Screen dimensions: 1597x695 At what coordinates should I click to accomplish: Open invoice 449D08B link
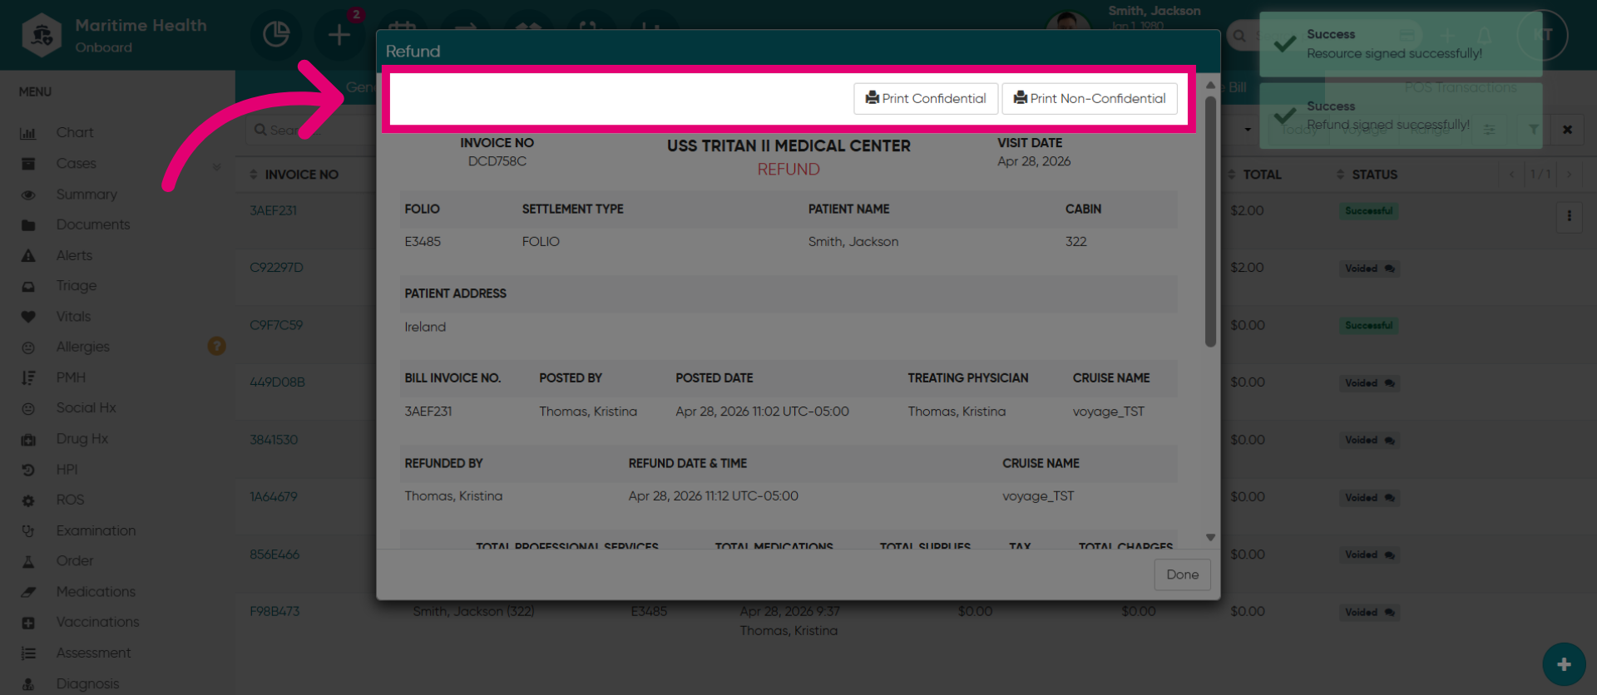(278, 382)
